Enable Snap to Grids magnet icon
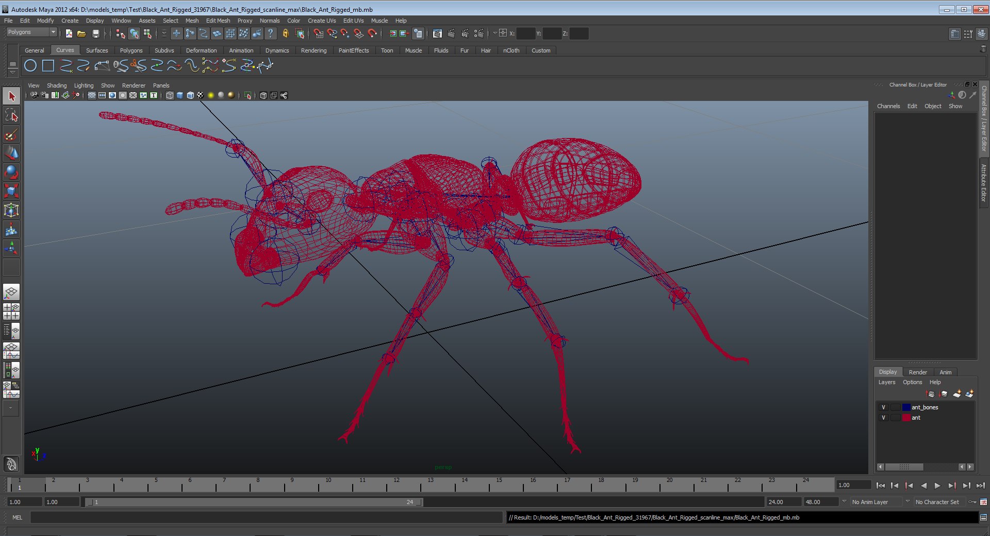Screen dimensions: 990x536 coord(318,33)
